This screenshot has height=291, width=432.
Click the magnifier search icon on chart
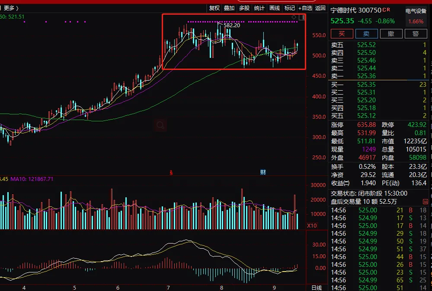(x=160, y=126)
